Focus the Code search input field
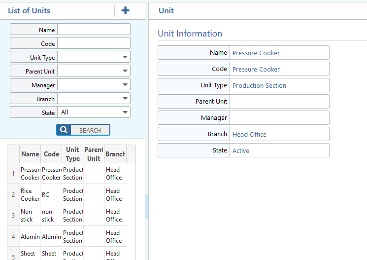This screenshot has height=260, width=367. (94, 43)
